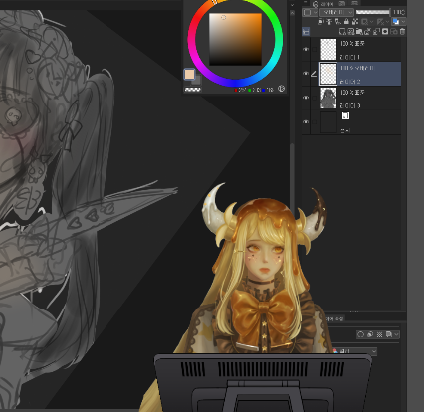Image resolution: width=424 pixels, height=412 pixels.
Task: Enable clip to layer below icon
Action: pyautogui.click(x=320, y=21)
